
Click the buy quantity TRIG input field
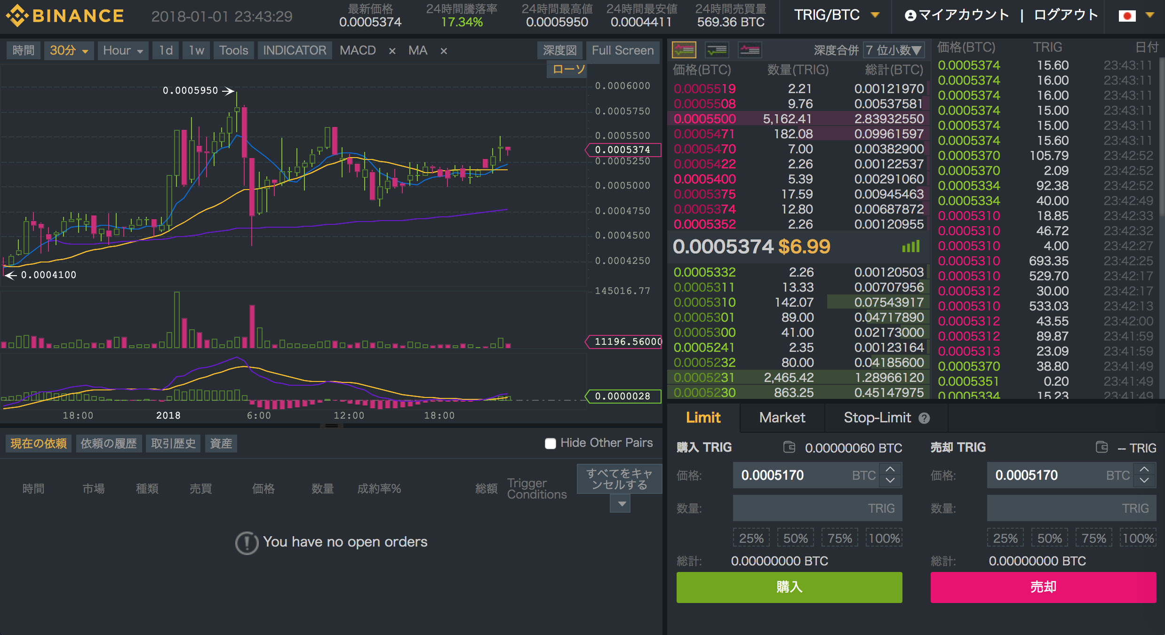(817, 508)
